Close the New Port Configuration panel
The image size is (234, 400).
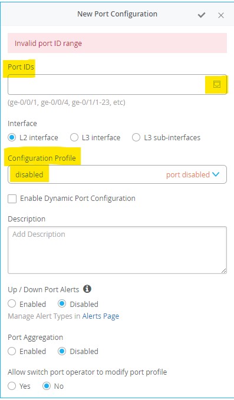point(221,15)
